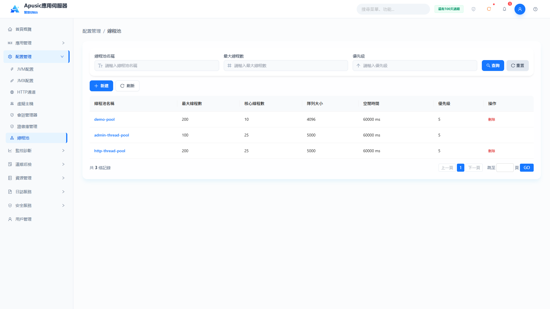Click the 新建 button

click(x=101, y=86)
